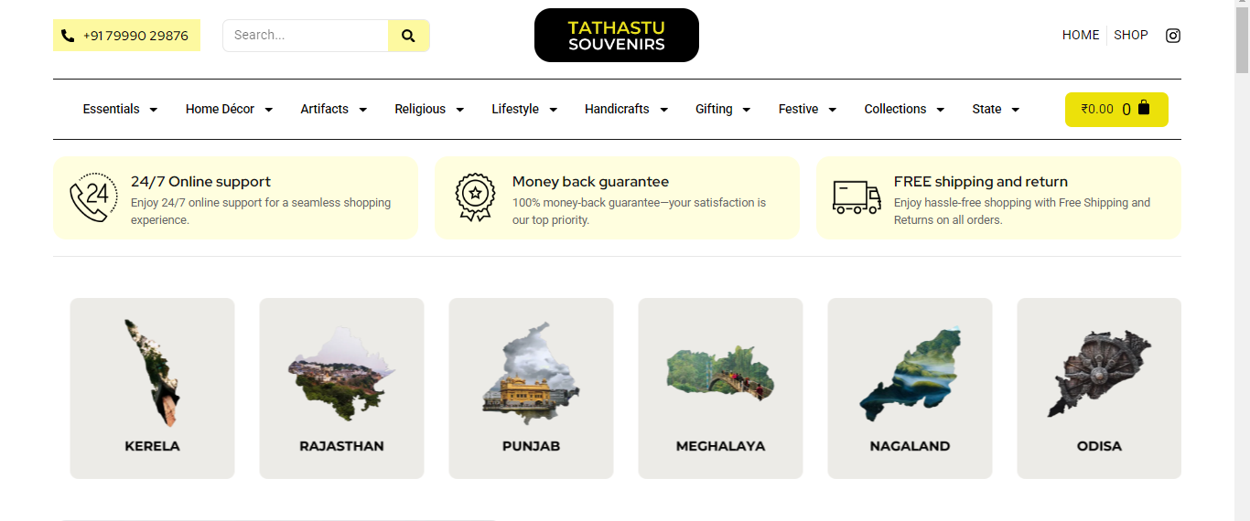1250x521 pixels.
Task: Click the Tathastu Souvenirs logo
Action: point(617,36)
